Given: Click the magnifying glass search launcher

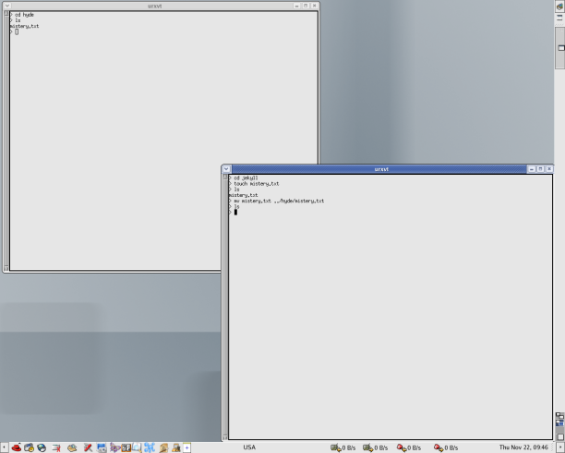Looking at the screenshot, I should [x=137, y=447].
